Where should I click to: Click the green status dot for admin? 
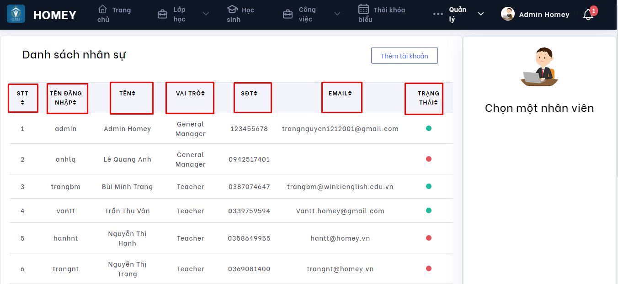(428, 128)
